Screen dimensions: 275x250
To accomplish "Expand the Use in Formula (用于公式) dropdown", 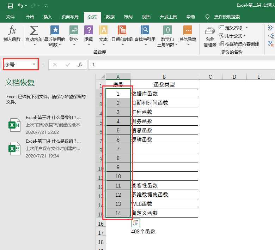I will (x=244, y=36).
